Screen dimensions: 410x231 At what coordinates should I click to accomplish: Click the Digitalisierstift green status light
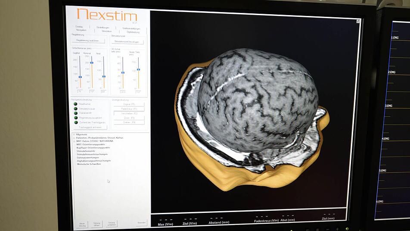tap(76, 113)
